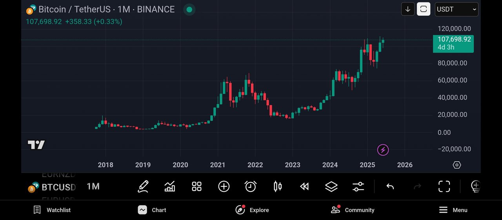Redo the chart action
Screen dimensions: 502x220
click(417, 186)
